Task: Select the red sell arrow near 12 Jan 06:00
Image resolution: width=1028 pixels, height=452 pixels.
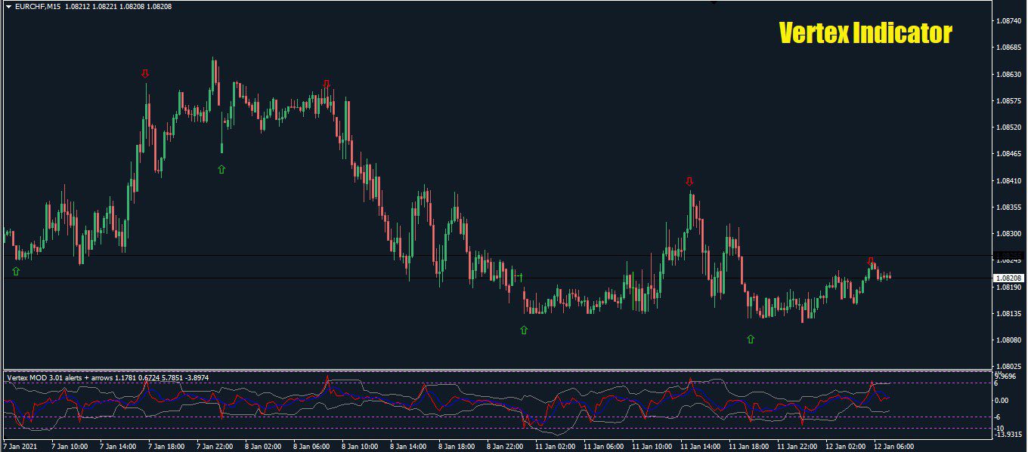Action: 870,260
